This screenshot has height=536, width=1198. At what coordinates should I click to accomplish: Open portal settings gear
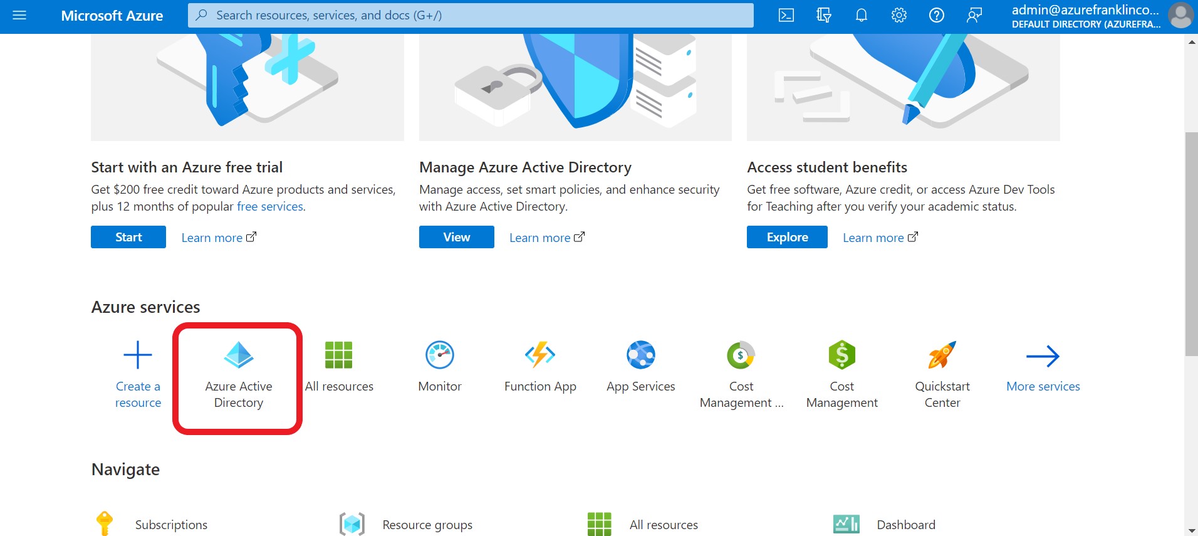[899, 15]
